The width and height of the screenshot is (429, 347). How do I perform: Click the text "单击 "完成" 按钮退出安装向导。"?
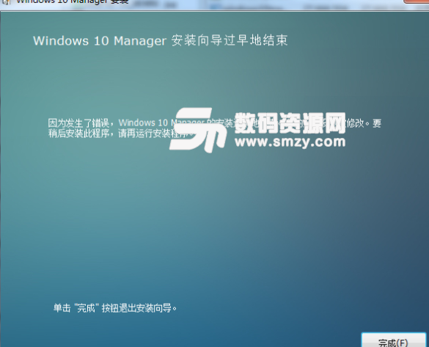[115, 308]
